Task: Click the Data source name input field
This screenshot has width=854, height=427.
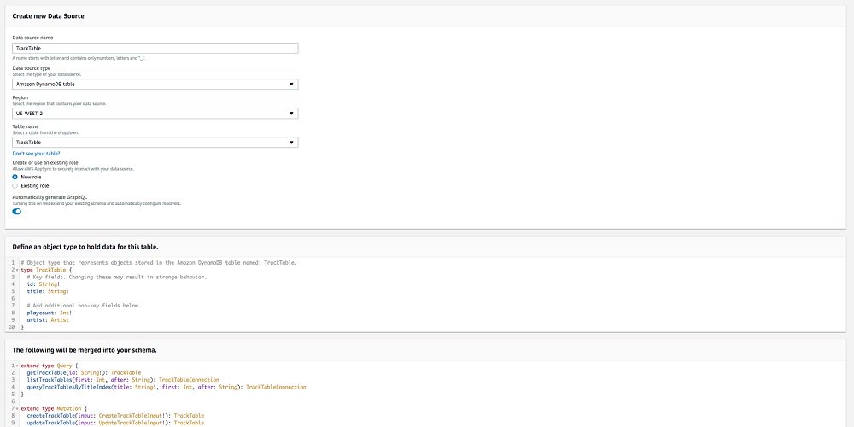Action: (x=155, y=49)
